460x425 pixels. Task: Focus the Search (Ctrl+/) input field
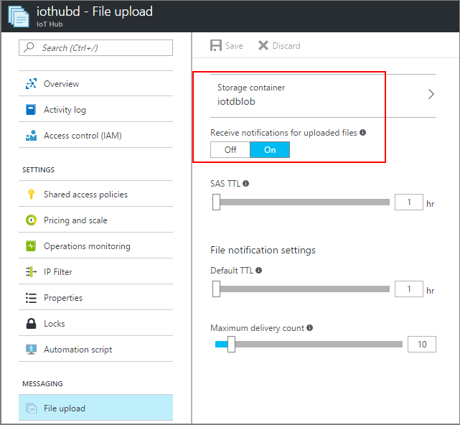tap(95, 47)
